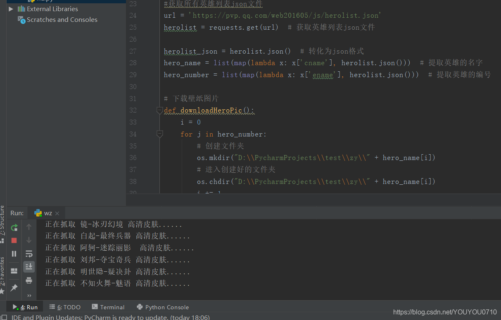
Task: Click 'i = 0' statement on line 33
Action: click(190, 122)
